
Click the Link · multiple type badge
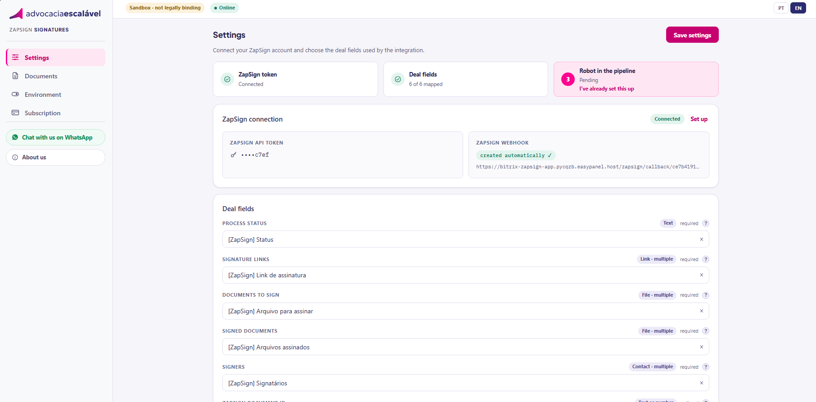point(657,259)
